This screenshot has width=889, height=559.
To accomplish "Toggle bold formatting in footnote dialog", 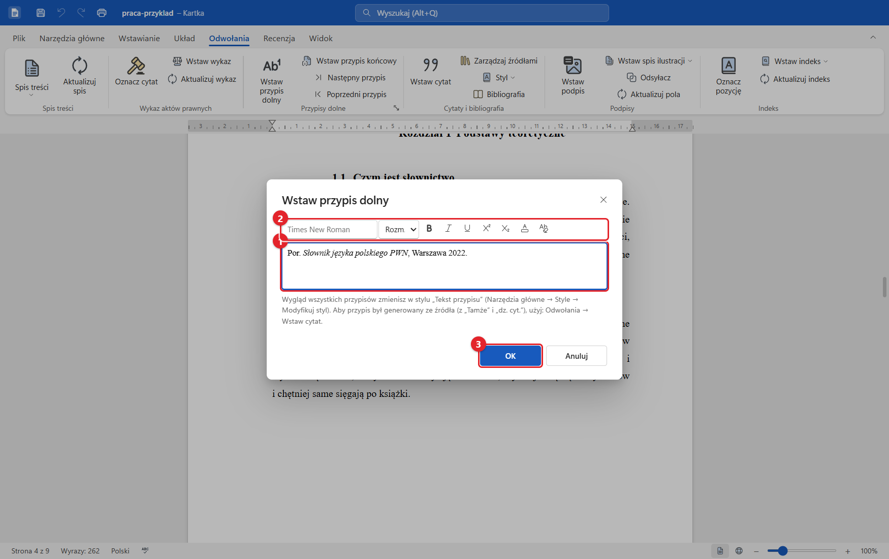I will pyautogui.click(x=429, y=229).
